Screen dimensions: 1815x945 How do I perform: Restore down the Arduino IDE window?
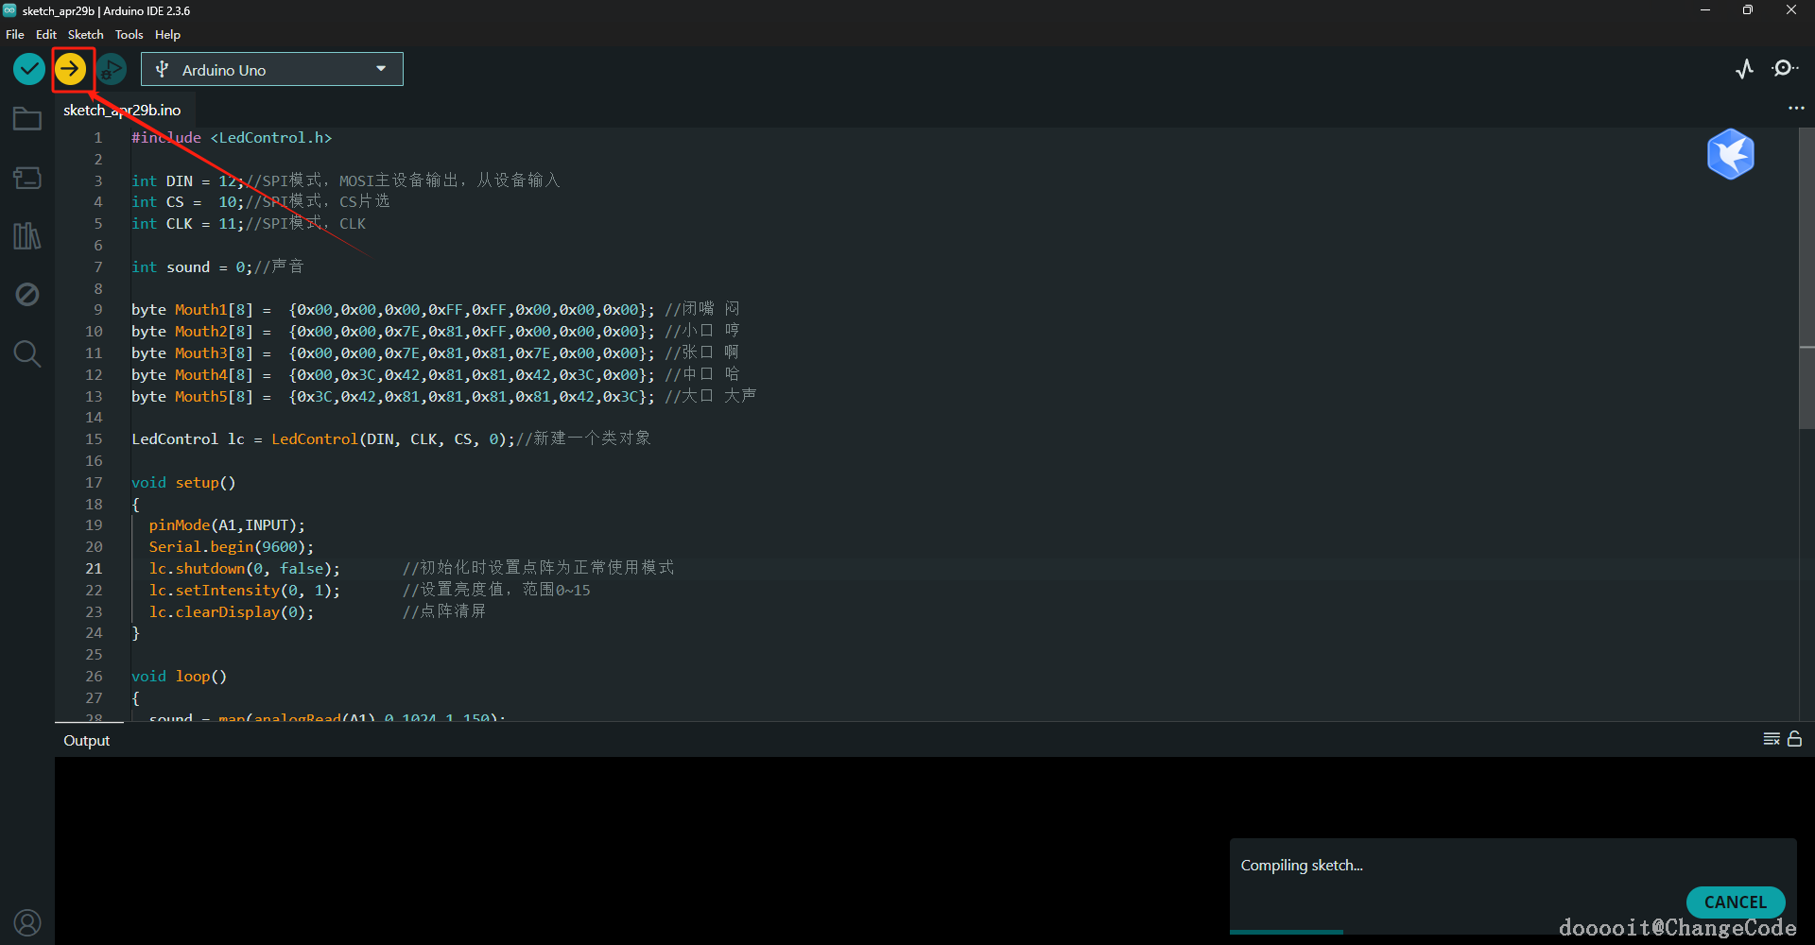(x=1748, y=10)
